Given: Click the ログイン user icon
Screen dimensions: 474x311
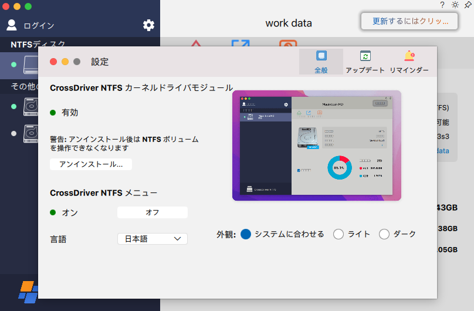Looking at the screenshot, I should click(x=12, y=25).
